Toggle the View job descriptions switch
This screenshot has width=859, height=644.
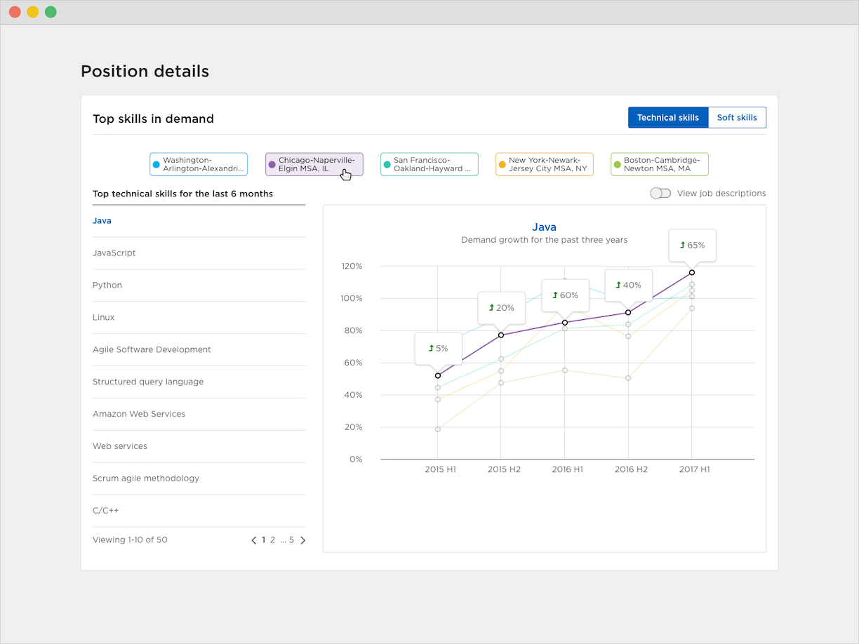tap(660, 194)
